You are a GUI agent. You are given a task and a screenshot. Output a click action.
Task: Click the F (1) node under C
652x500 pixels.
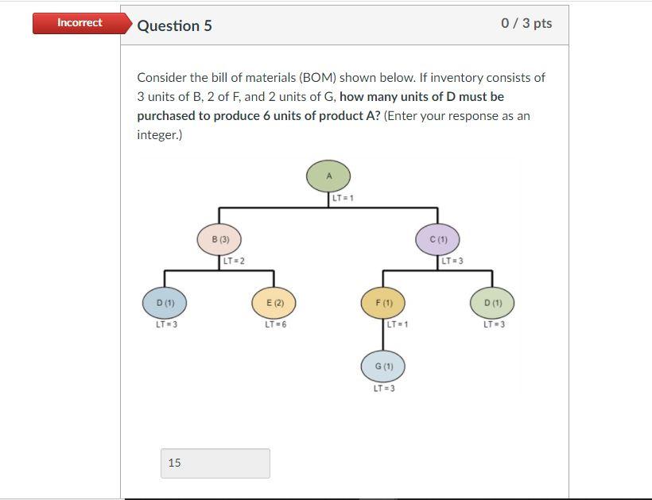coord(385,303)
